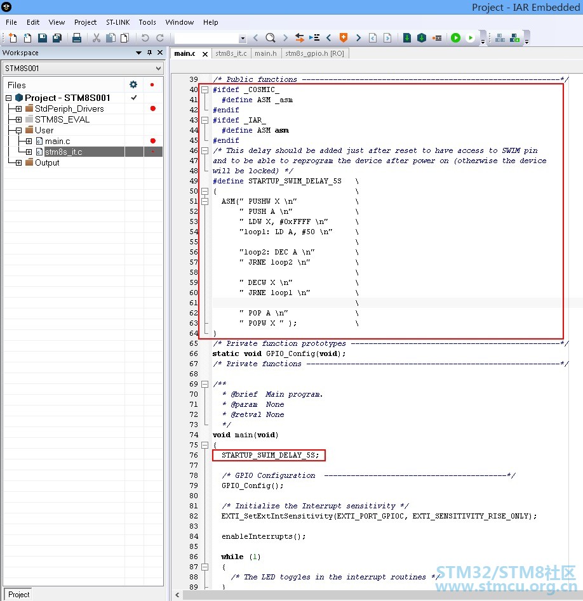Open the Project menu
This screenshot has width=583, height=601.
tap(85, 22)
